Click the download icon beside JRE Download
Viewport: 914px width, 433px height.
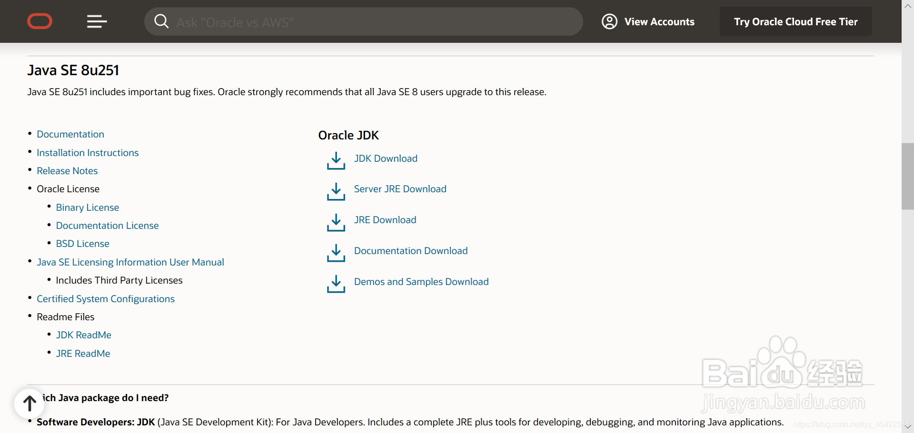click(x=336, y=222)
